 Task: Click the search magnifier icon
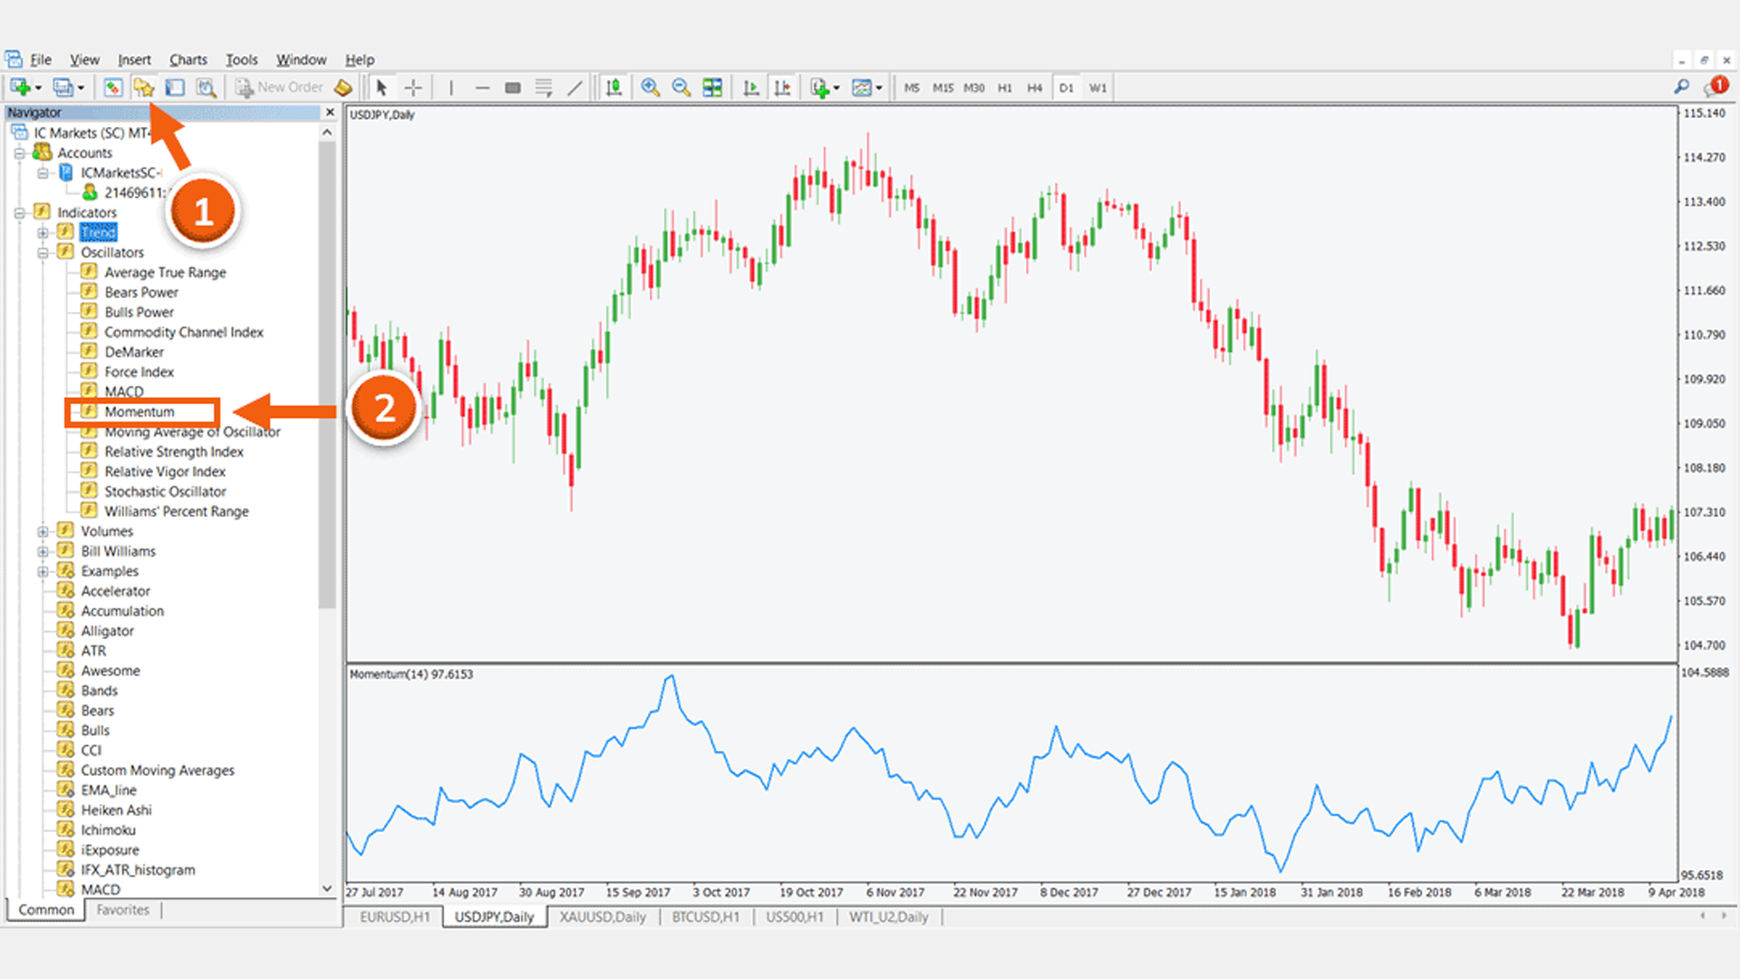(1681, 87)
